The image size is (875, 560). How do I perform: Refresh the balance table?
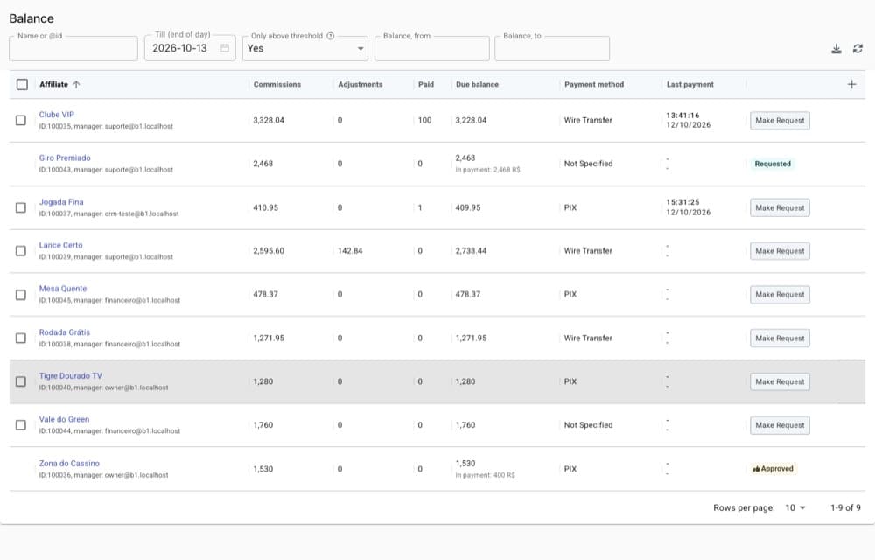pos(857,49)
